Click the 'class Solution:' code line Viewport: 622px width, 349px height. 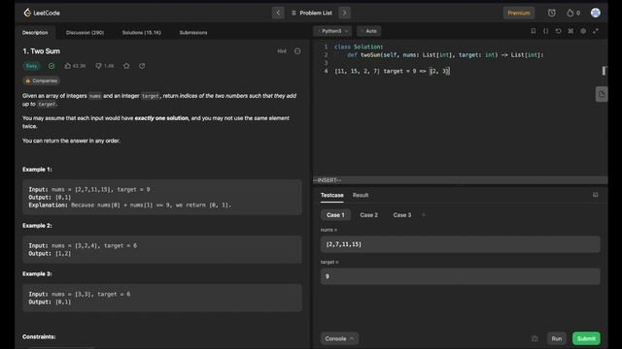[359, 47]
